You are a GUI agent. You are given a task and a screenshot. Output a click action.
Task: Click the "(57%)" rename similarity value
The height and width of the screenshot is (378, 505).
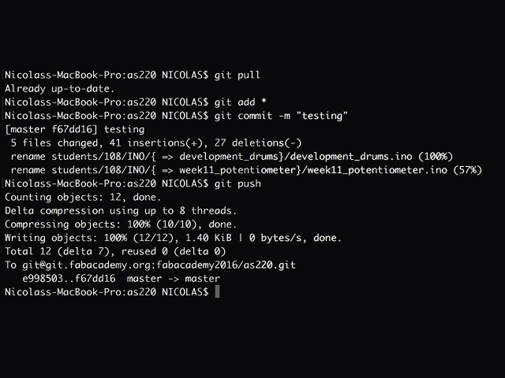pos(464,170)
